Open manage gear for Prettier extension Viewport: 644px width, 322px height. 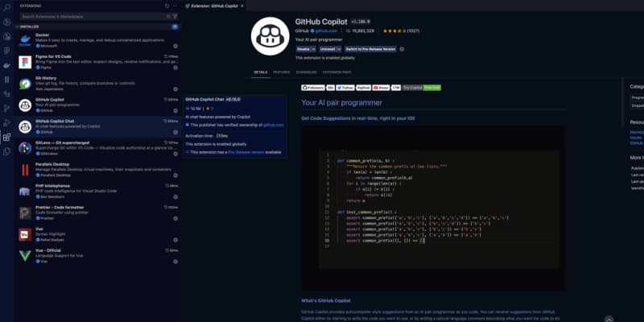point(175,218)
